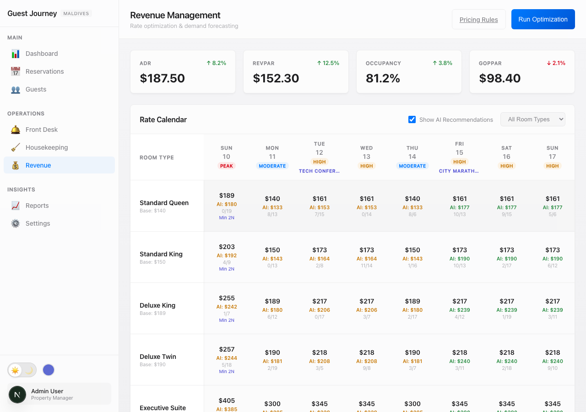Click the Revenue money bag icon
This screenshot has height=412, width=586.
pyautogui.click(x=16, y=165)
